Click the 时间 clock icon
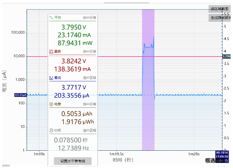Image resolution: width=233 pixels, height=168 pixels. point(51,130)
